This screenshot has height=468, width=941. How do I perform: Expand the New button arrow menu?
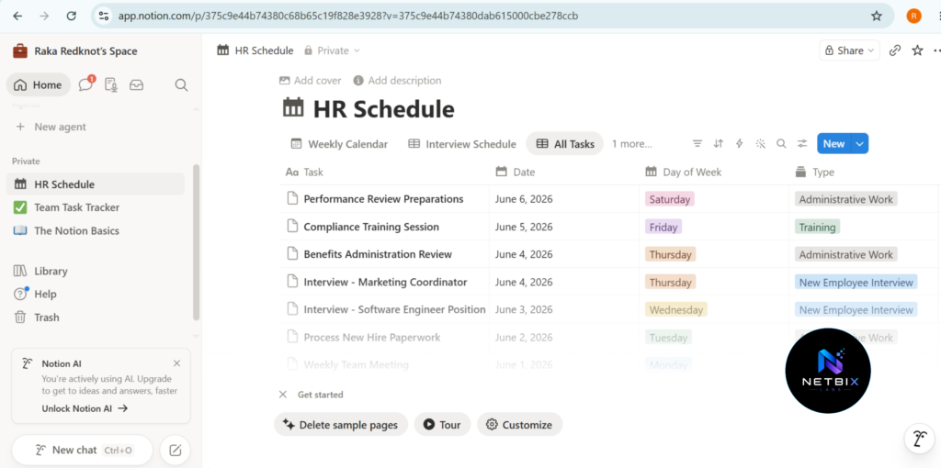click(x=860, y=144)
